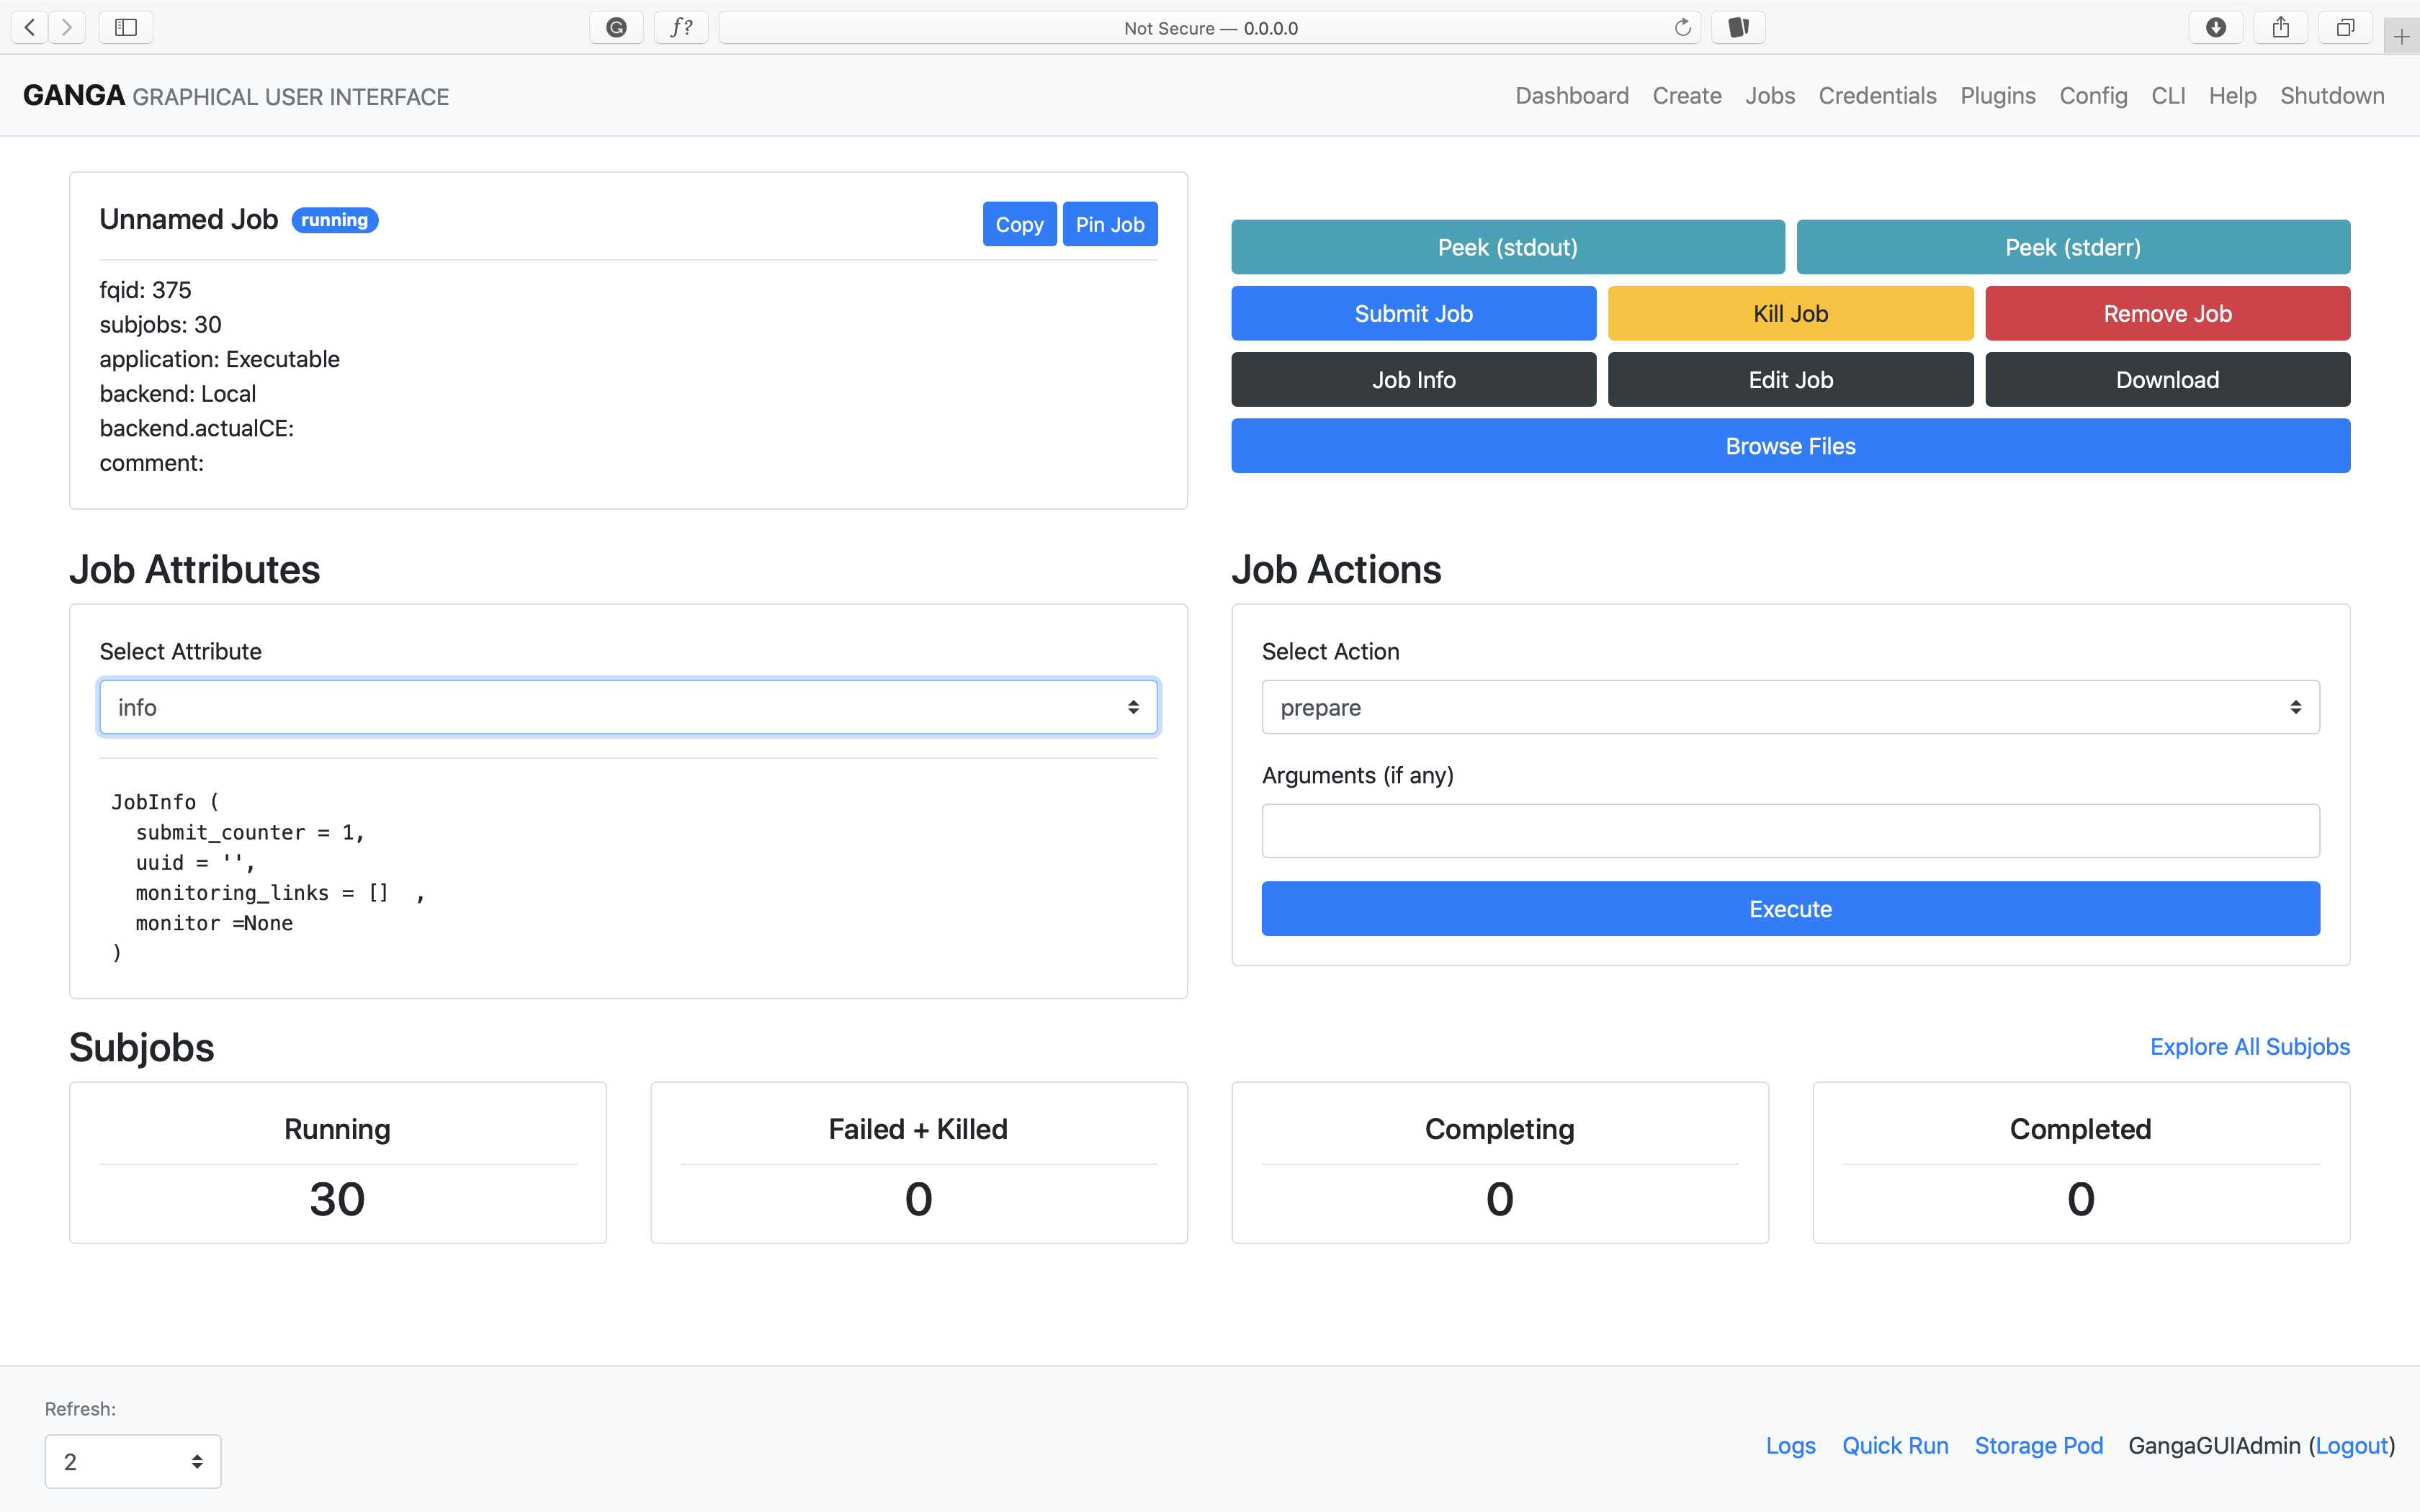The height and width of the screenshot is (1512, 2420).
Task: Click the Edit Job button
Action: pos(1790,380)
